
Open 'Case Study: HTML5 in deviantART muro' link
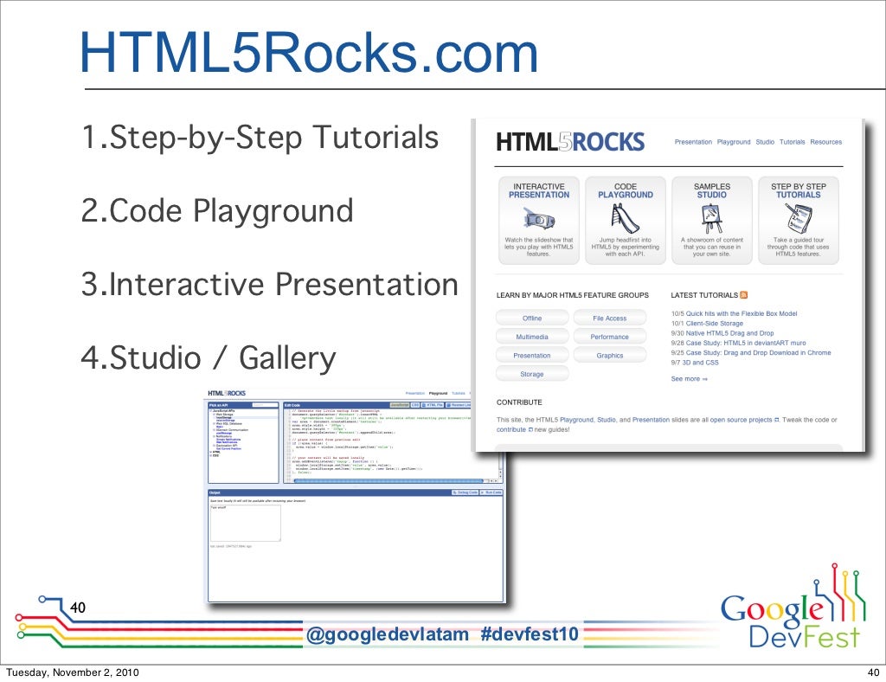pos(746,343)
